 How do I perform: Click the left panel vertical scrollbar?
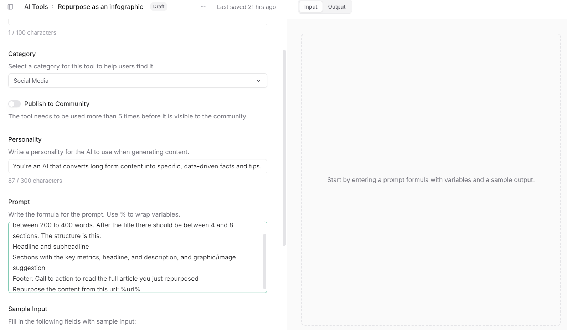point(284,148)
